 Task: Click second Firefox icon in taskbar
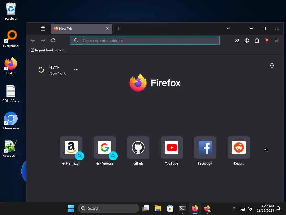coord(207,208)
